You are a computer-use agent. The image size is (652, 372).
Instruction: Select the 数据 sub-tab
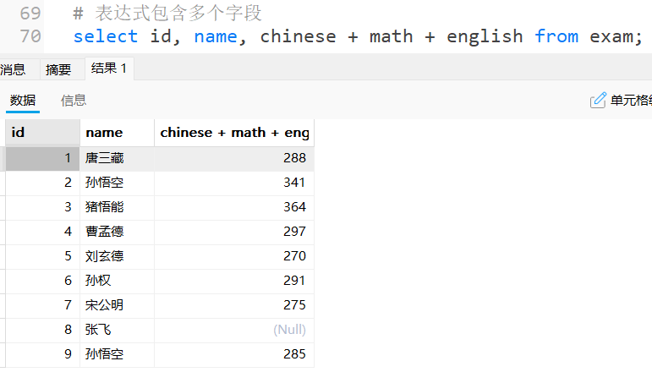tap(23, 100)
